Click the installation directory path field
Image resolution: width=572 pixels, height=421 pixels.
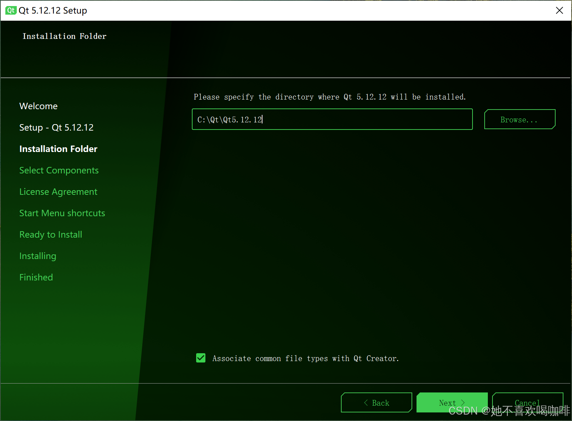332,119
